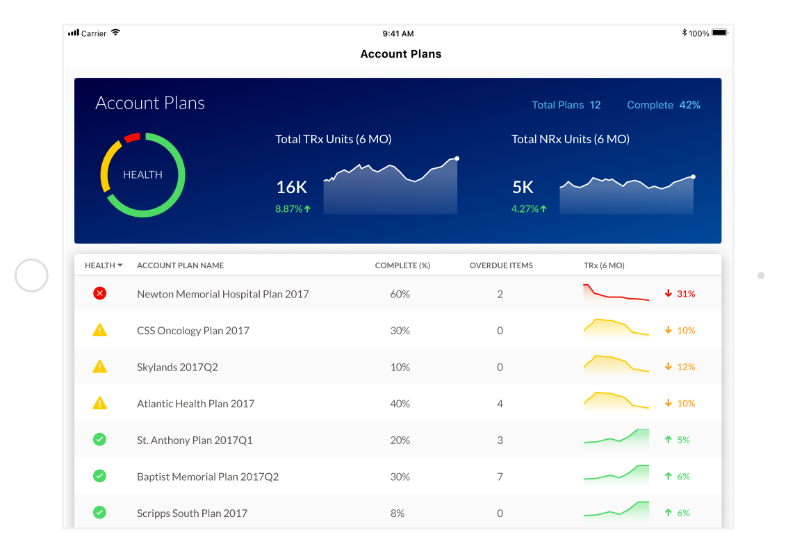Screen dimensions: 795x551
Task: Click the green up arrow next to 5%
Action: (669, 440)
